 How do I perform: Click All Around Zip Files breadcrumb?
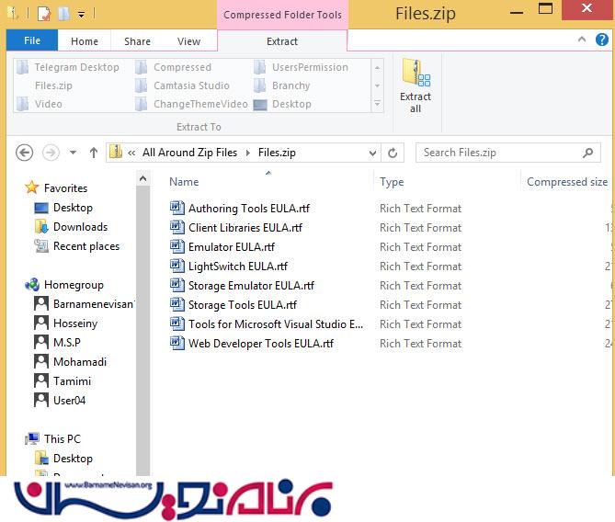[189, 153]
